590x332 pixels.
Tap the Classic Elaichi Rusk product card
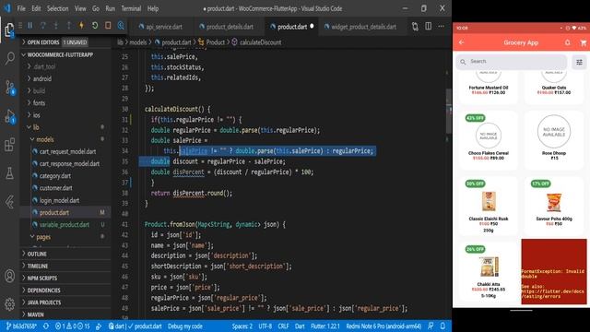click(x=489, y=207)
